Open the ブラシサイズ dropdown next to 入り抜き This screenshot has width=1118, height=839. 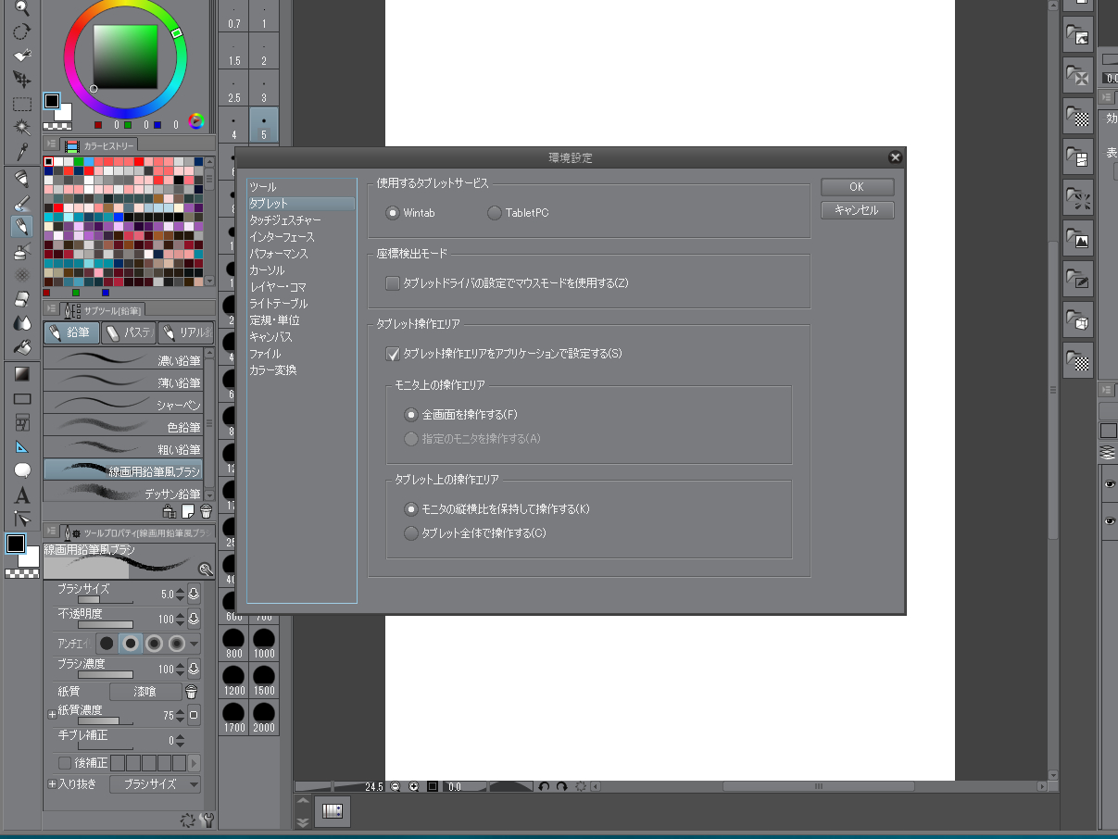pyautogui.click(x=156, y=783)
